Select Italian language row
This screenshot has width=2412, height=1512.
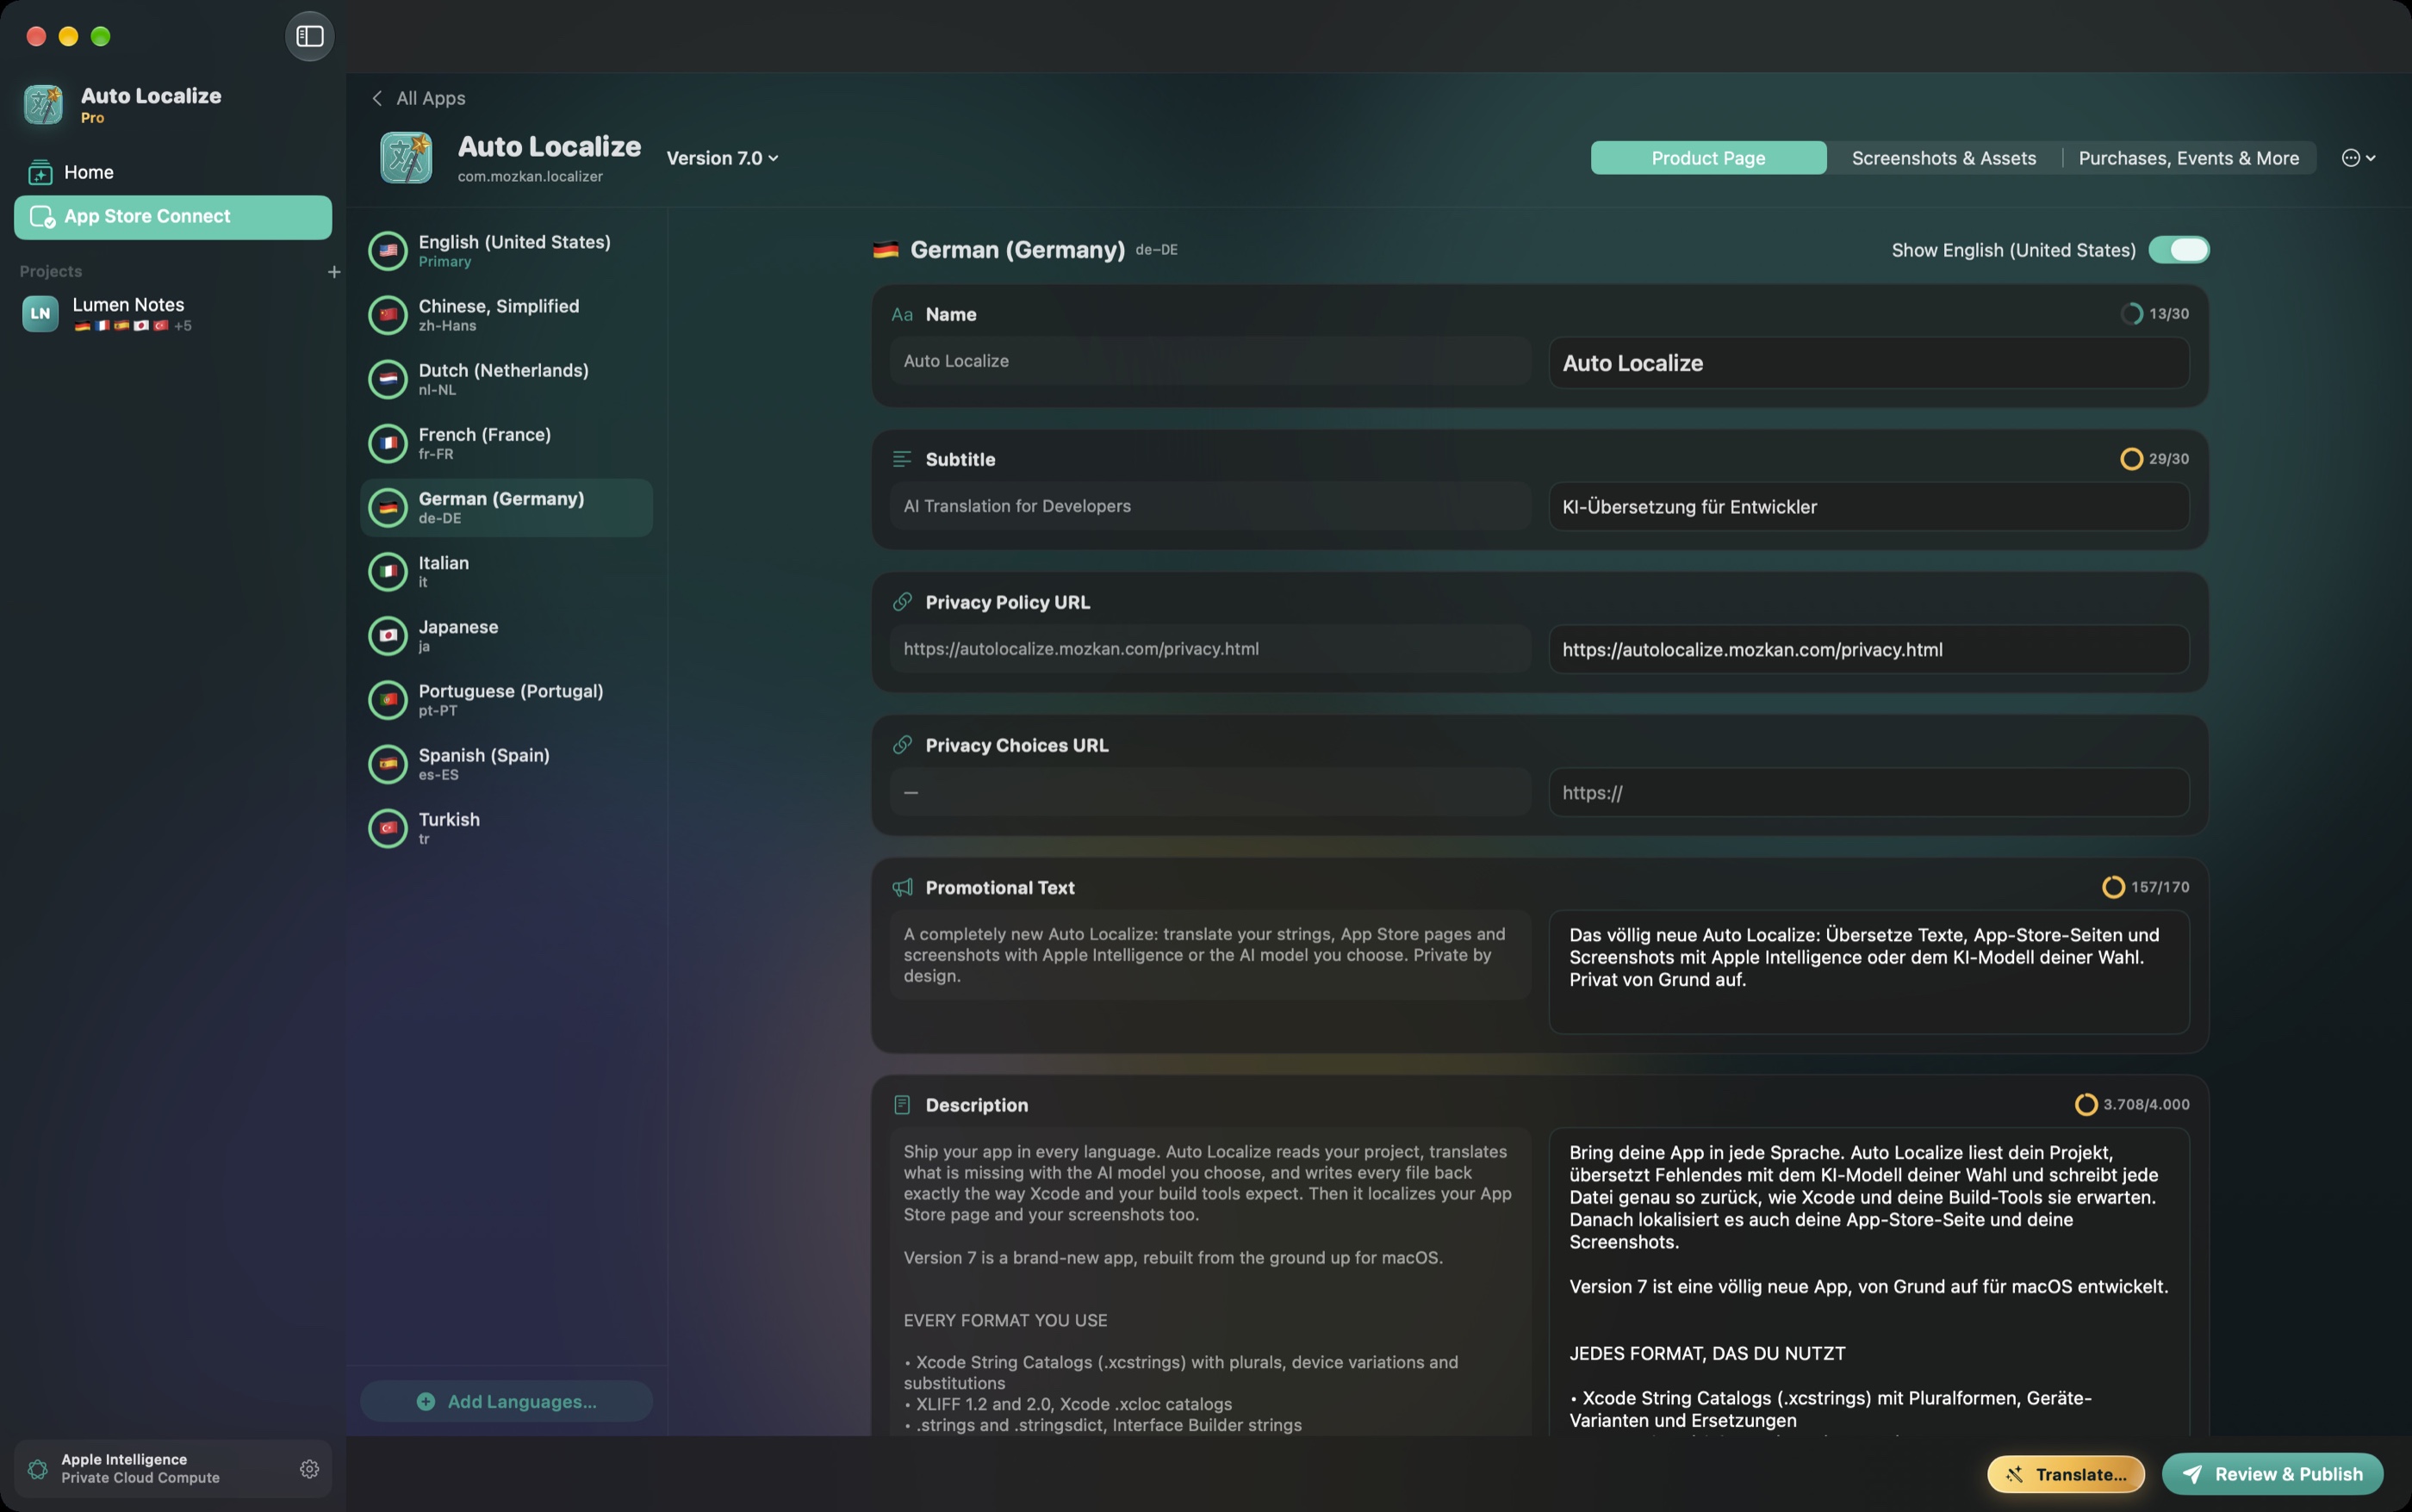(507, 572)
